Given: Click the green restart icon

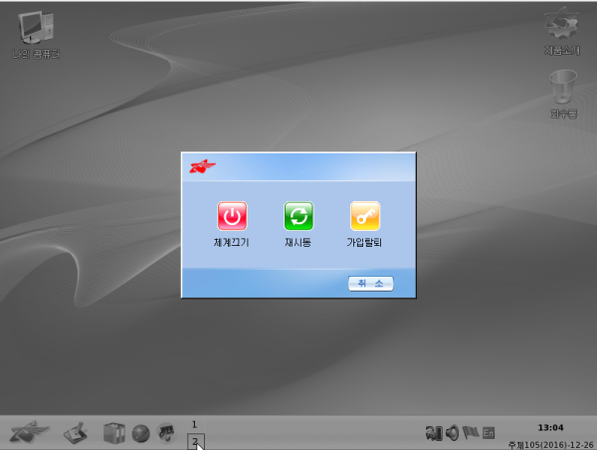Looking at the screenshot, I should point(298,216).
